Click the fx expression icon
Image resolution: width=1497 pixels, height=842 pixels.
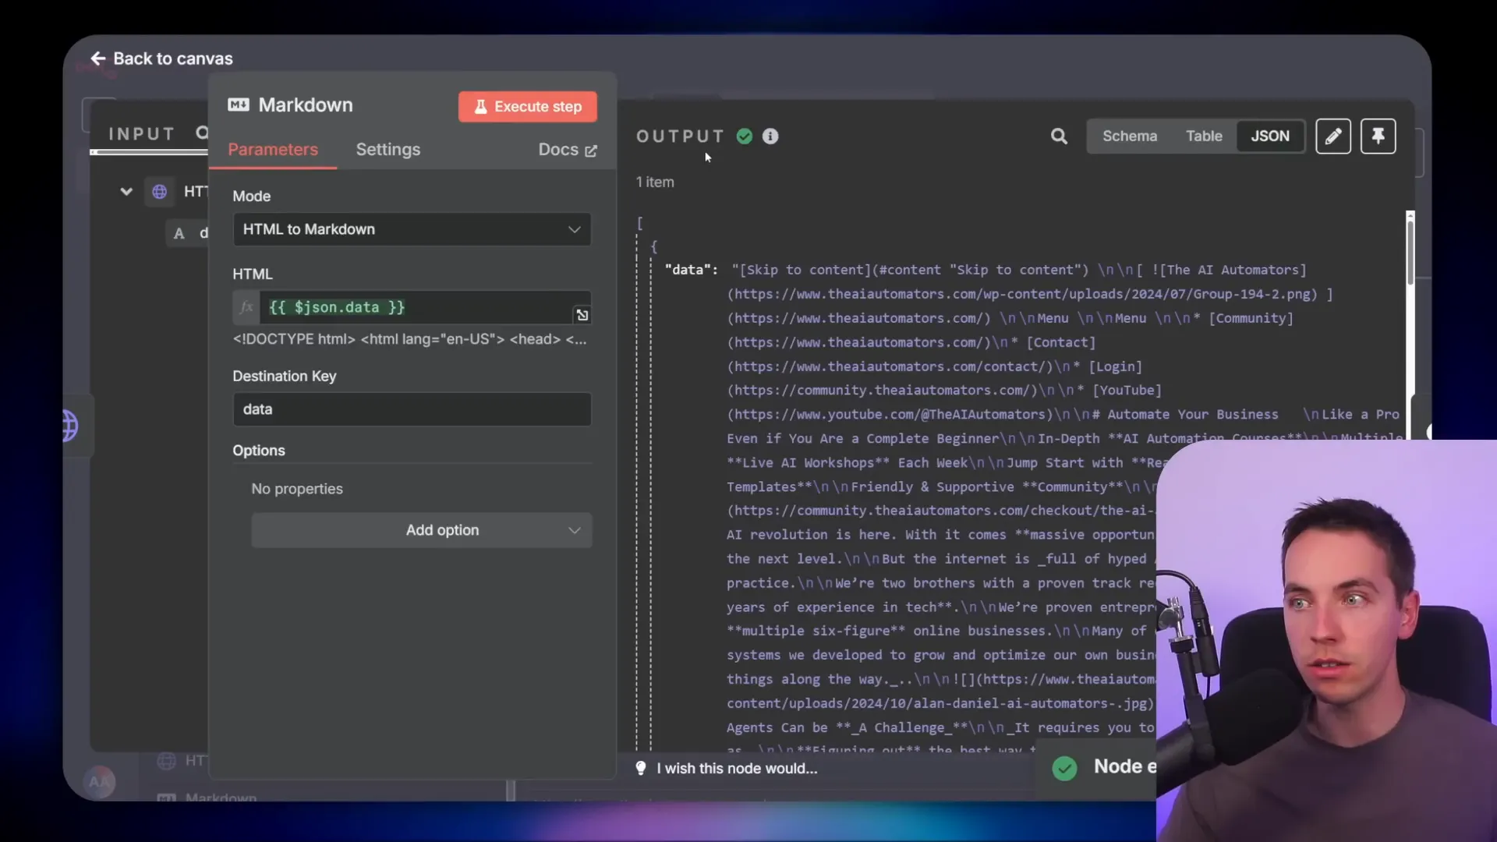(246, 307)
